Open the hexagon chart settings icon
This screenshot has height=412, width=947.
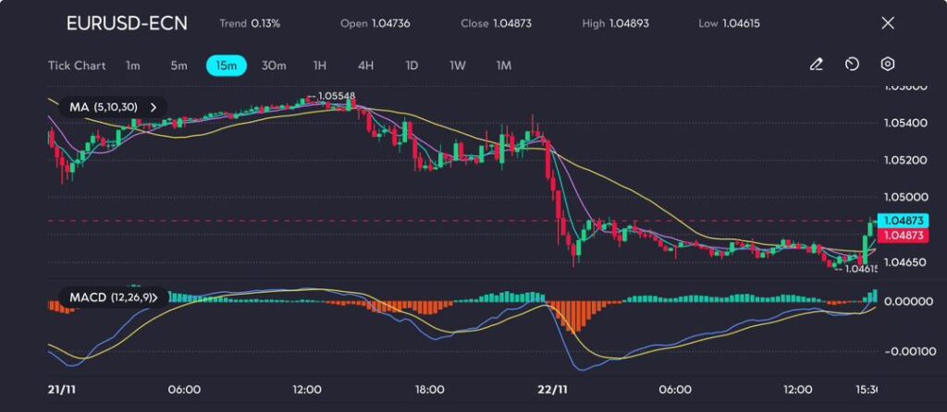pos(887,65)
